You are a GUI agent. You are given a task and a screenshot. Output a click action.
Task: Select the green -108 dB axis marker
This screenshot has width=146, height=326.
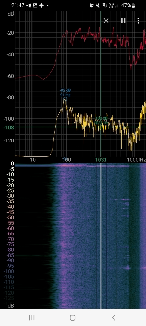9,127
